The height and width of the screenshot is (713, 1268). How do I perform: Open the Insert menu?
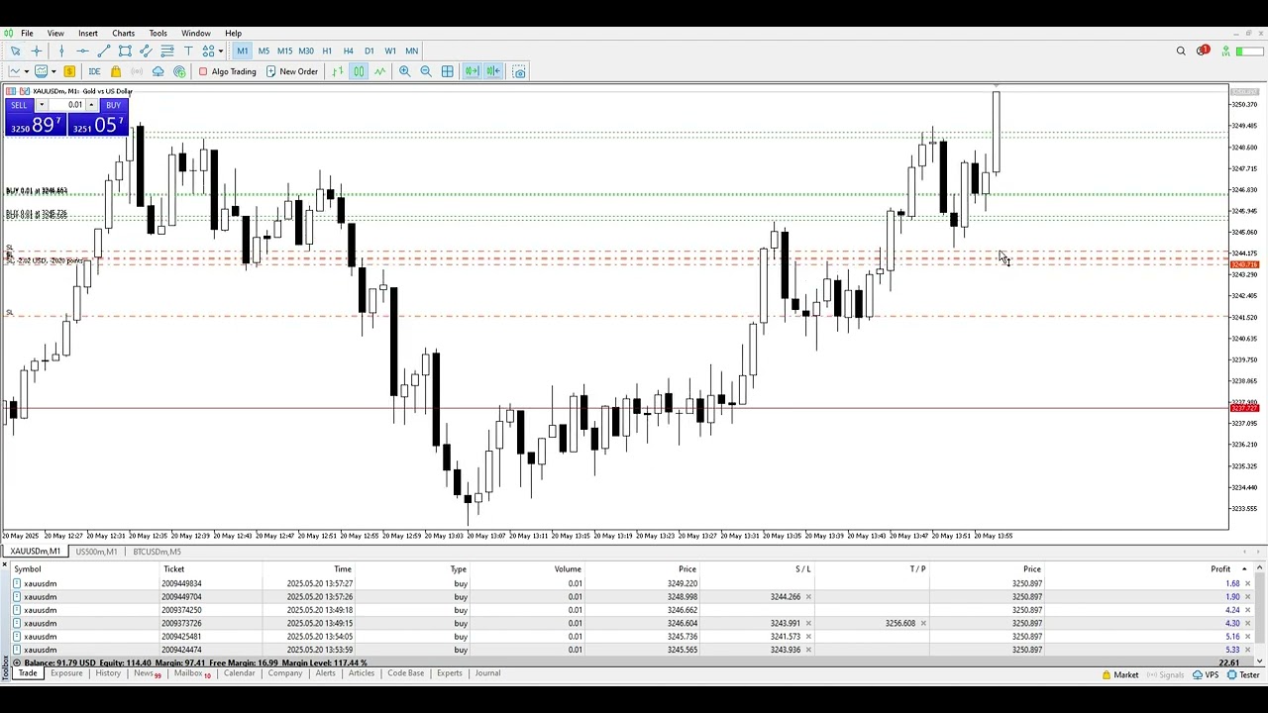click(88, 33)
